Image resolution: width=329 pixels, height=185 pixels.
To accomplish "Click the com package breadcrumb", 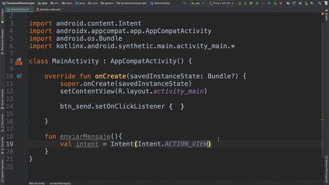I will pyautogui.click(x=93, y=3).
